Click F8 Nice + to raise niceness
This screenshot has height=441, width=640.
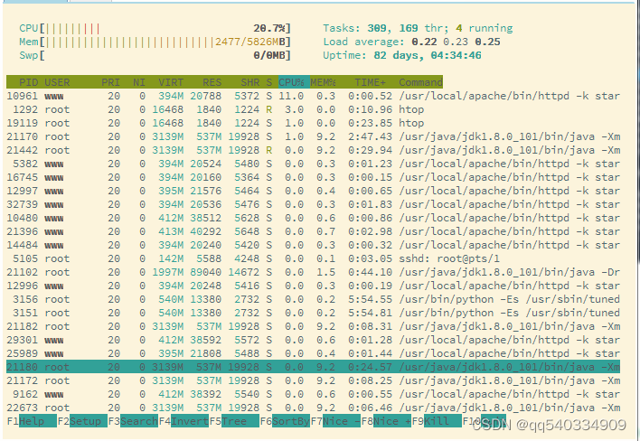386,421
